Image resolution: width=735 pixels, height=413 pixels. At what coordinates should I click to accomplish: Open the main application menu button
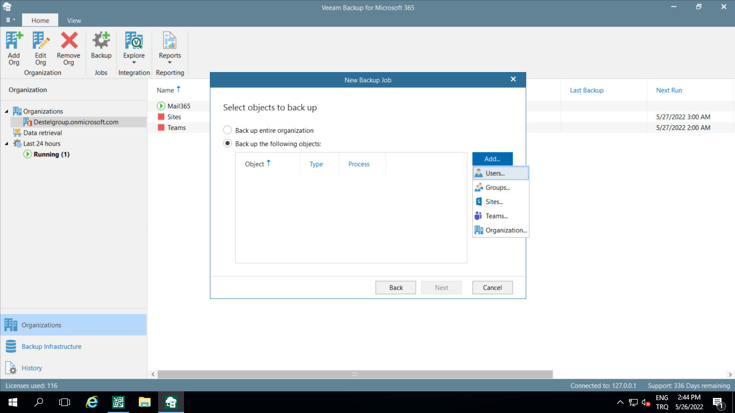pyautogui.click(x=11, y=20)
